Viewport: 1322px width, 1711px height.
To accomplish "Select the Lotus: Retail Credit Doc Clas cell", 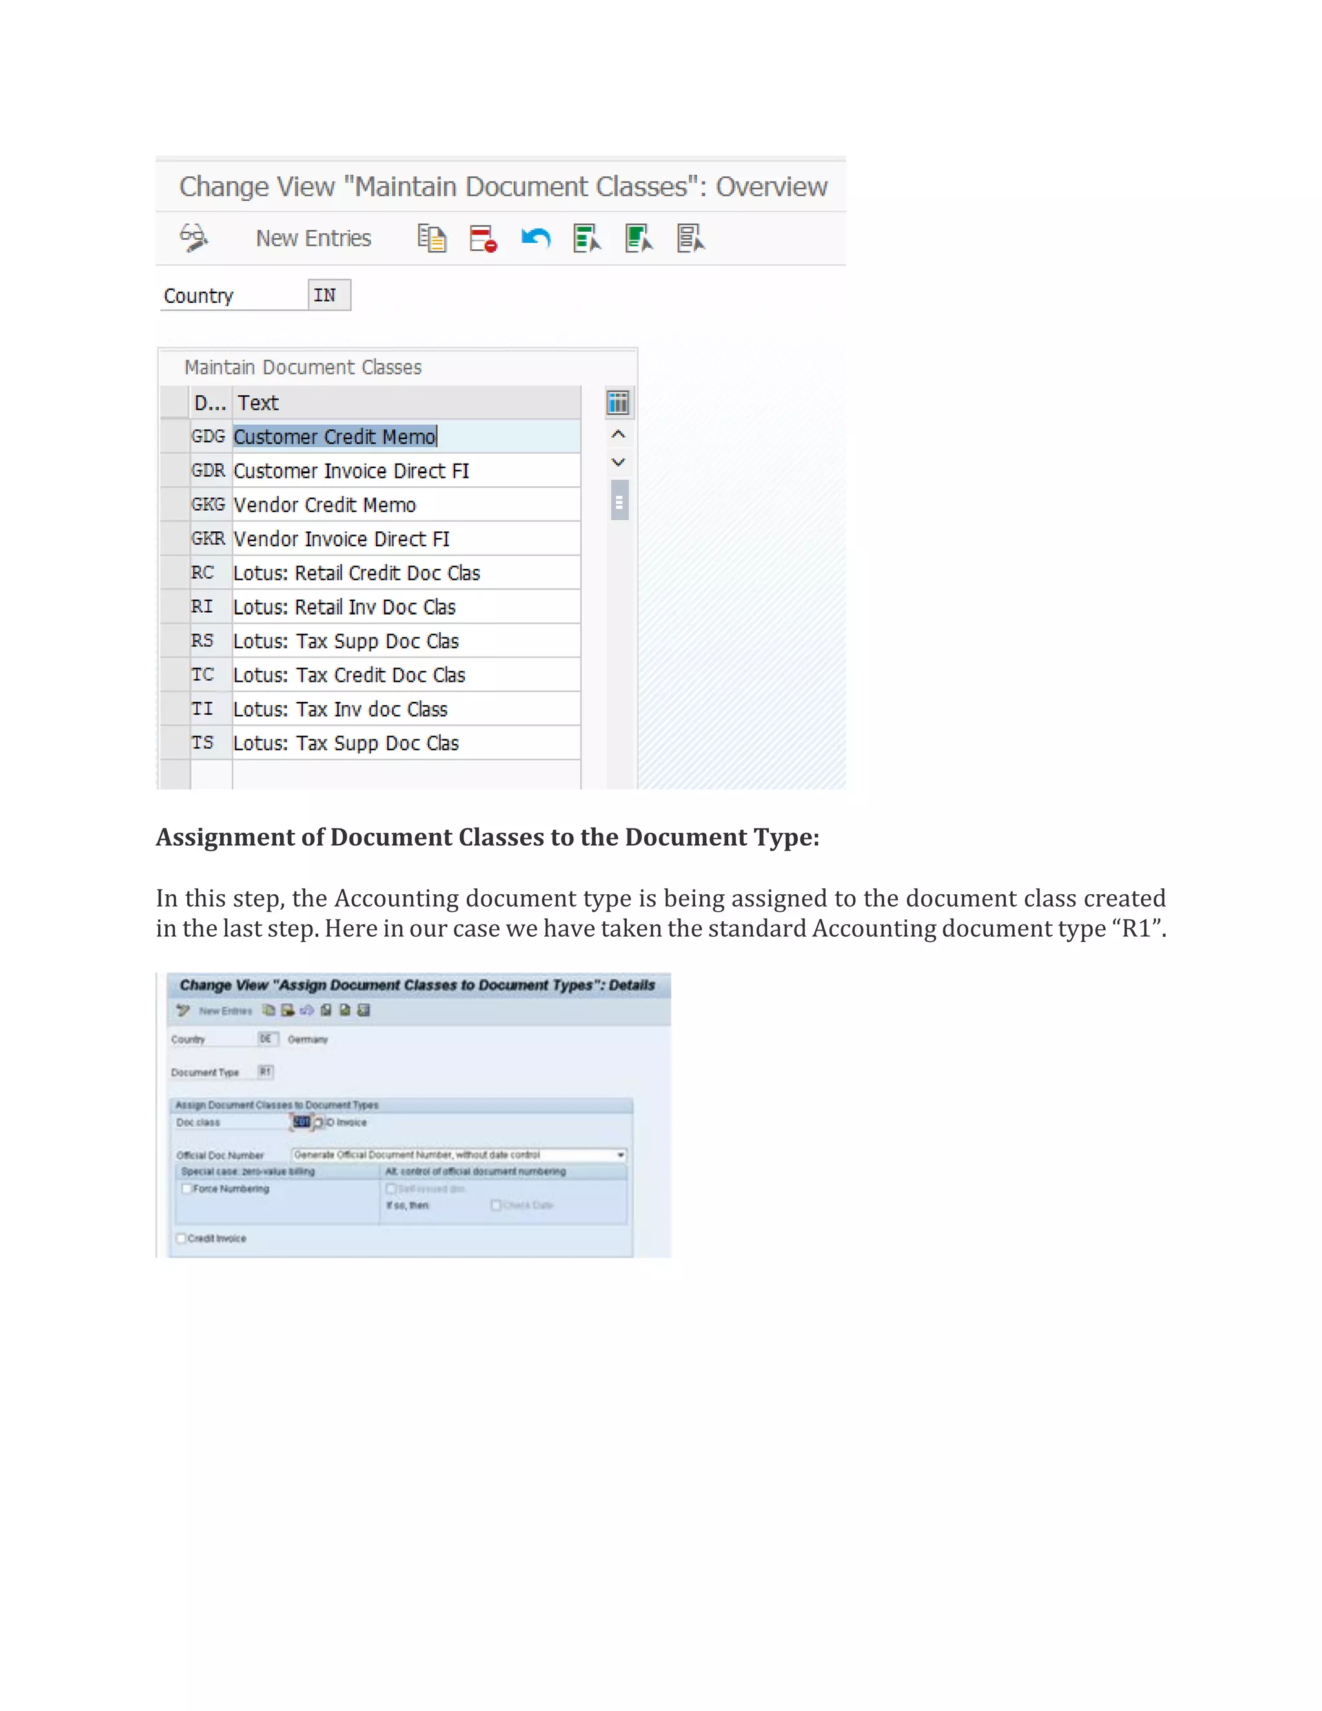I will pos(407,573).
